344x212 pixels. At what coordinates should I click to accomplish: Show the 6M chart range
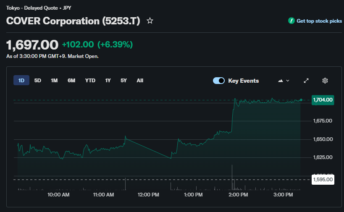coord(71,81)
